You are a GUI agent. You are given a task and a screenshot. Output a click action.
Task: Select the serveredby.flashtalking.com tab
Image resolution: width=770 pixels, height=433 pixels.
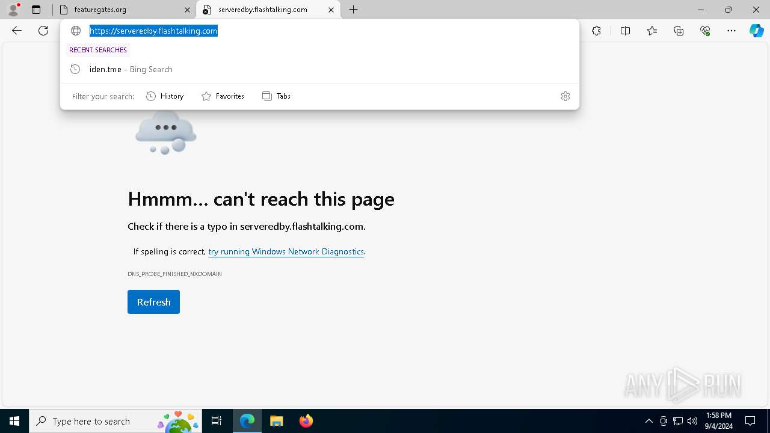pos(269,10)
